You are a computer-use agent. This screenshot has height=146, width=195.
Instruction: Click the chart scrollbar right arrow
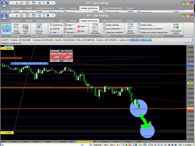coord(91,145)
